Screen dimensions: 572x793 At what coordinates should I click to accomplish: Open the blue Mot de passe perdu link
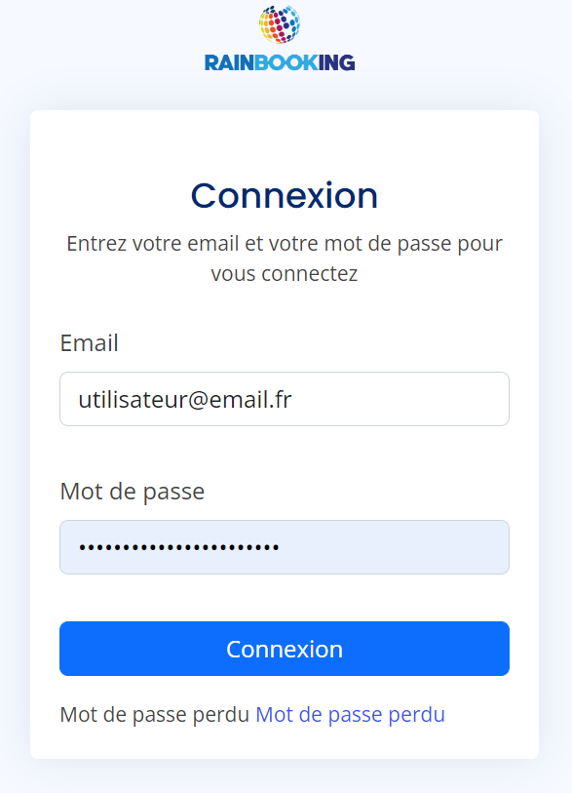point(350,715)
